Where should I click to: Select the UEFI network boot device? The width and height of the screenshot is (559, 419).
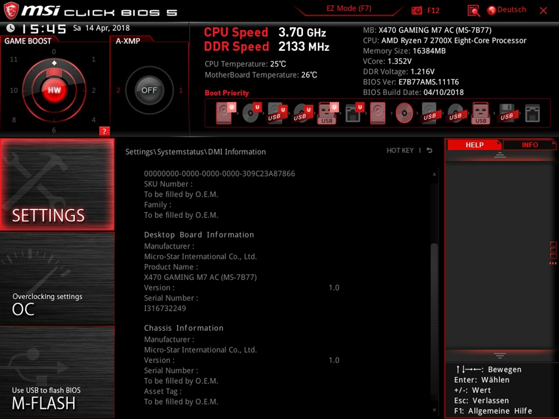pyautogui.click(x=354, y=113)
